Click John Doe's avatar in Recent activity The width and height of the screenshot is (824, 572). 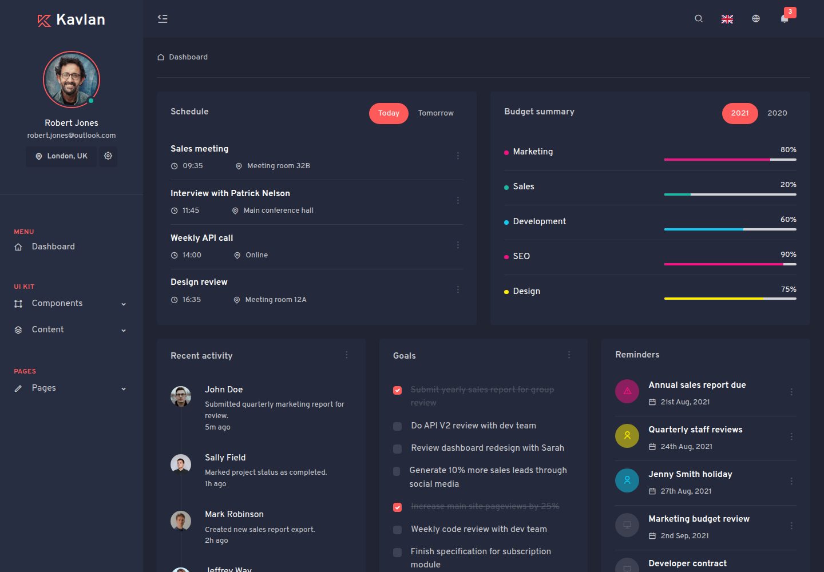click(x=181, y=396)
